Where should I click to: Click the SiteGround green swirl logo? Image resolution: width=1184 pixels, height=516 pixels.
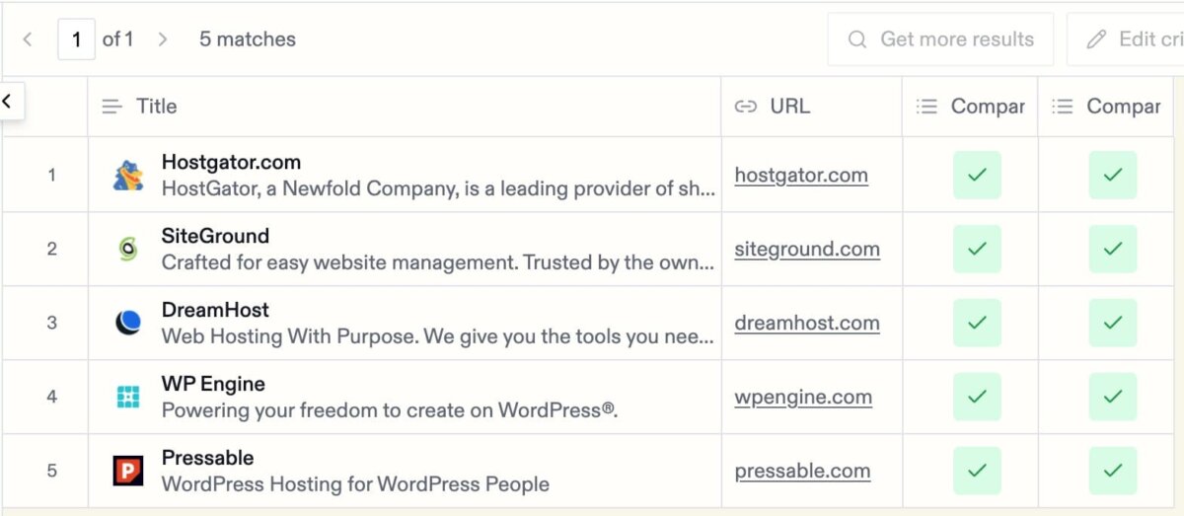click(x=128, y=249)
